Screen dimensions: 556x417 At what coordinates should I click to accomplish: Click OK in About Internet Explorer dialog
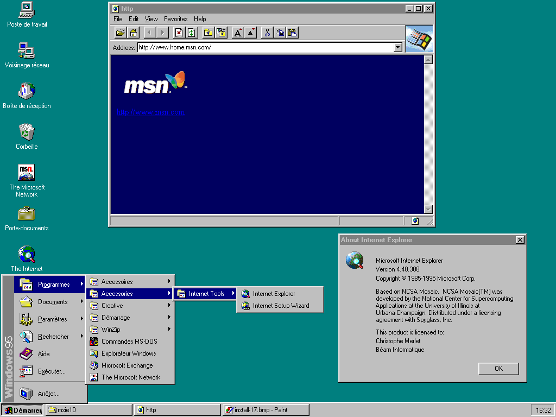pos(498,369)
